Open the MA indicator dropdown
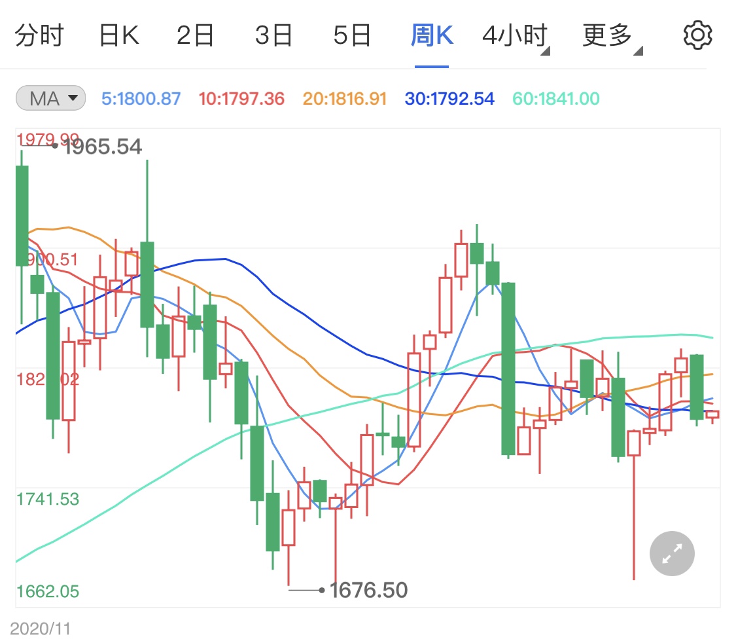 coord(50,98)
